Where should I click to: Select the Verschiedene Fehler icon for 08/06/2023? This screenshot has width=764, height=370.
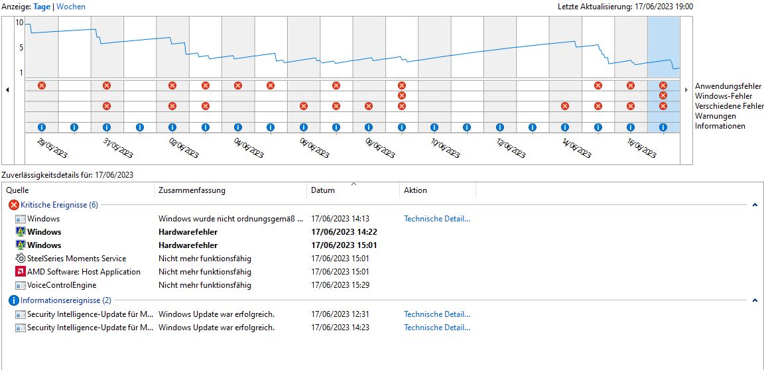(x=368, y=106)
